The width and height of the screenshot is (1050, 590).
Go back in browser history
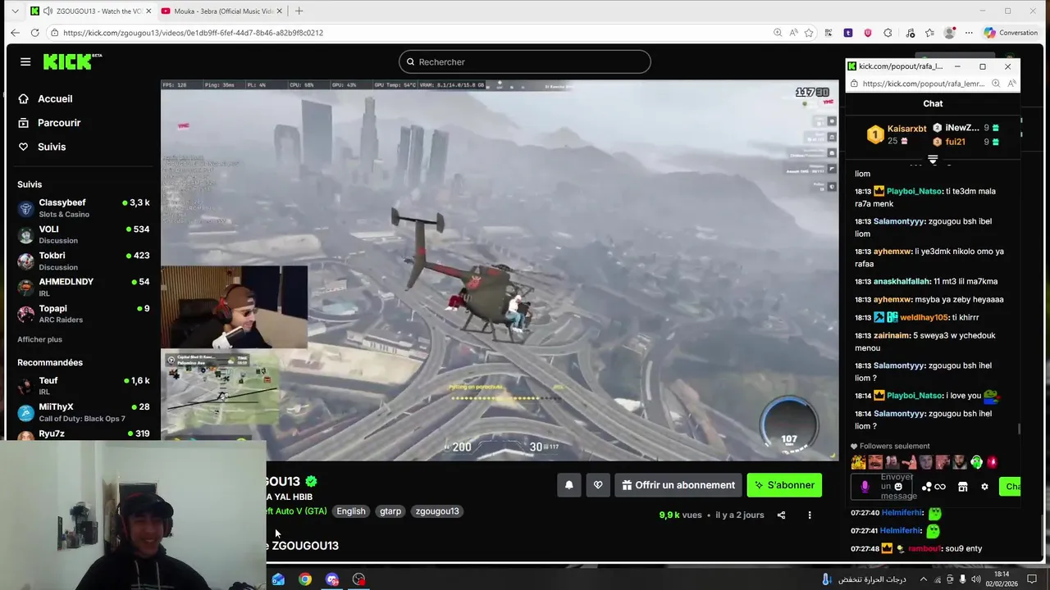tap(15, 33)
